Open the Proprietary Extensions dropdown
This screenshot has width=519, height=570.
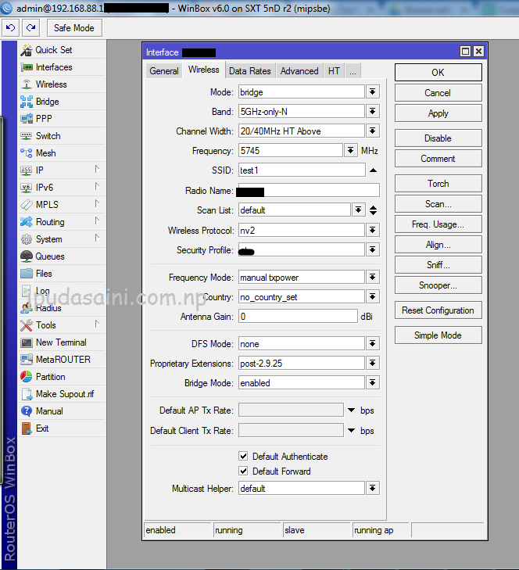[x=373, y=363]
